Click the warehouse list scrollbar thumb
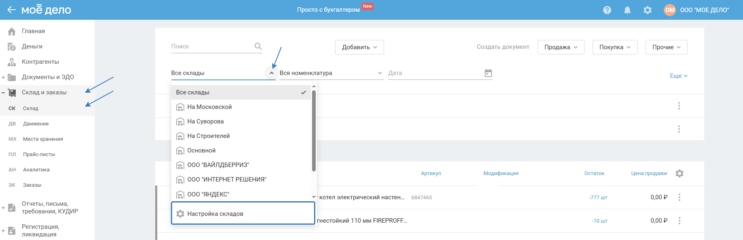743x240 pixels. [314, 130]
